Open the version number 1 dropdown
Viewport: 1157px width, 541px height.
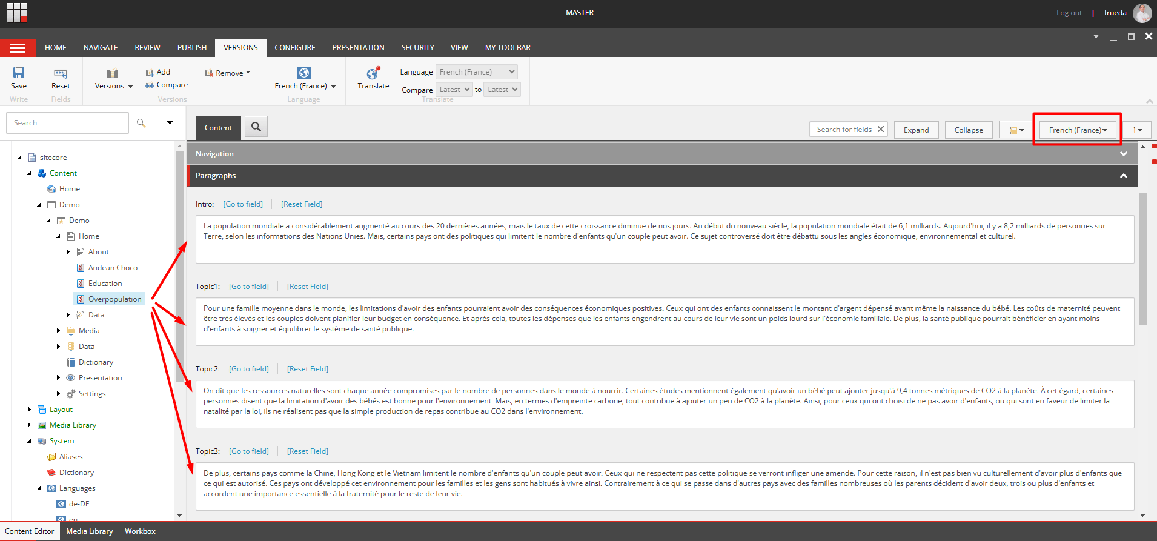point(1137,130)
